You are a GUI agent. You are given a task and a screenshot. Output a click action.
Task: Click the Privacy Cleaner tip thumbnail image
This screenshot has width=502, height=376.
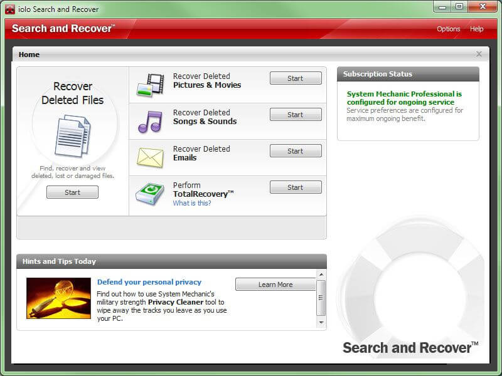coord(58,298)
